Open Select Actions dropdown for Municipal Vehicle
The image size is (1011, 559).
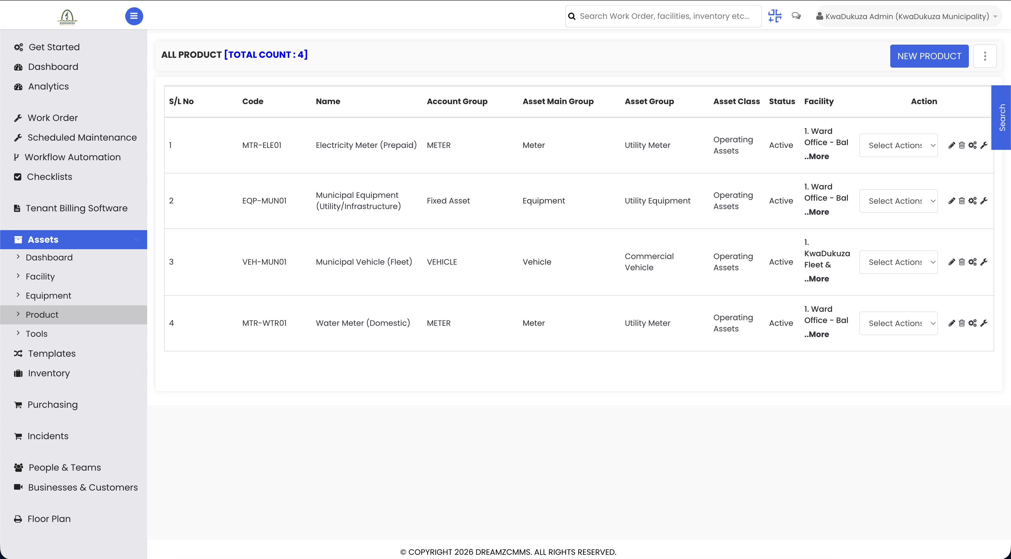898,262
